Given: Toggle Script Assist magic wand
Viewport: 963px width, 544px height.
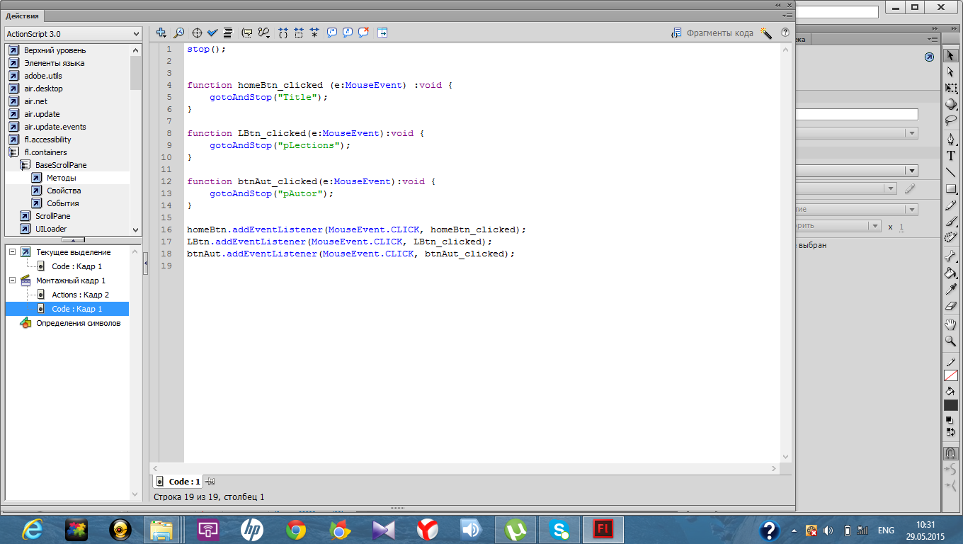Looking at the screenshot, I should point(765,33).
